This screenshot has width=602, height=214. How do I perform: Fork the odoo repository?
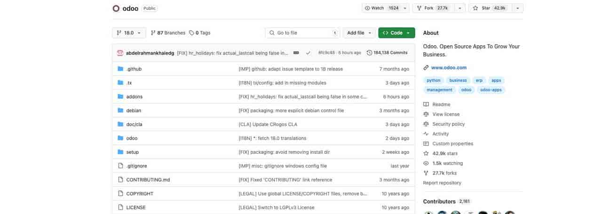(433, 8)
